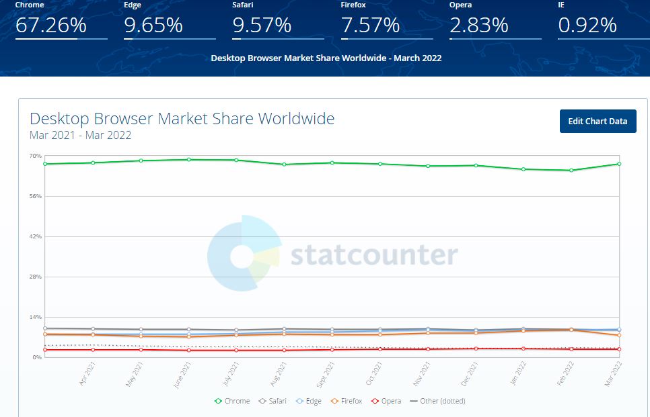Toggle the Edge legend entry
Screen dimensions: 650x417
pos(309,401)
